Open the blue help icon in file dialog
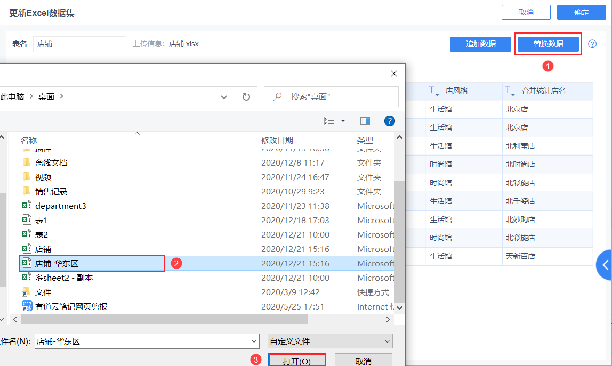The width and height of the screenshot is (612, 366). pos(389,121)
